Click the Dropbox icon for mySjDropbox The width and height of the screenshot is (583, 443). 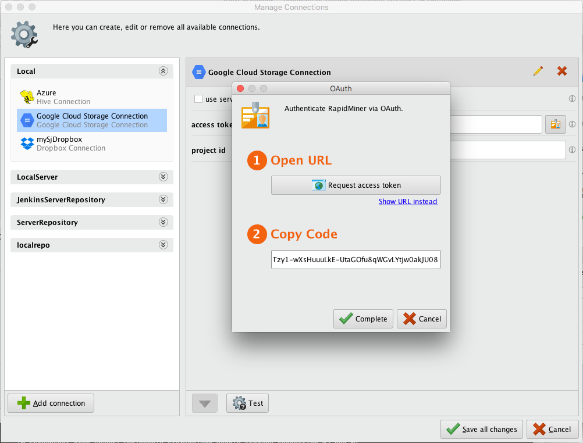click(27, 144)
